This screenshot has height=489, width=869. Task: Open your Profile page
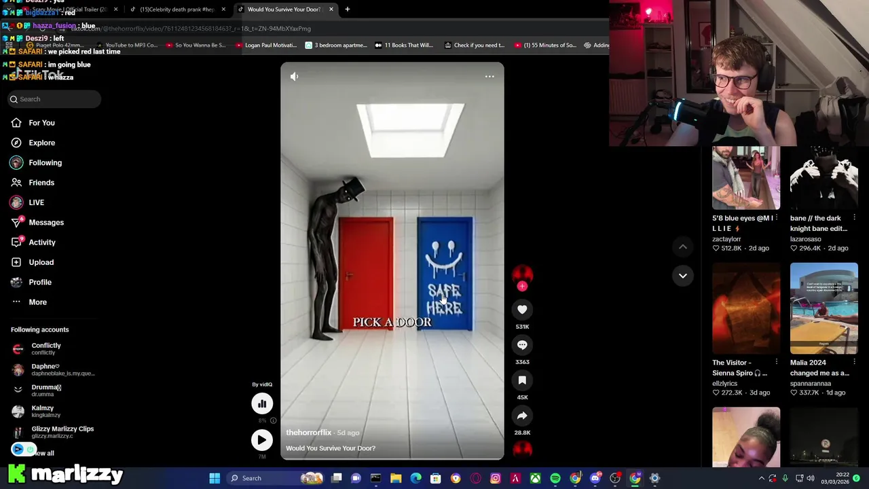31,282
